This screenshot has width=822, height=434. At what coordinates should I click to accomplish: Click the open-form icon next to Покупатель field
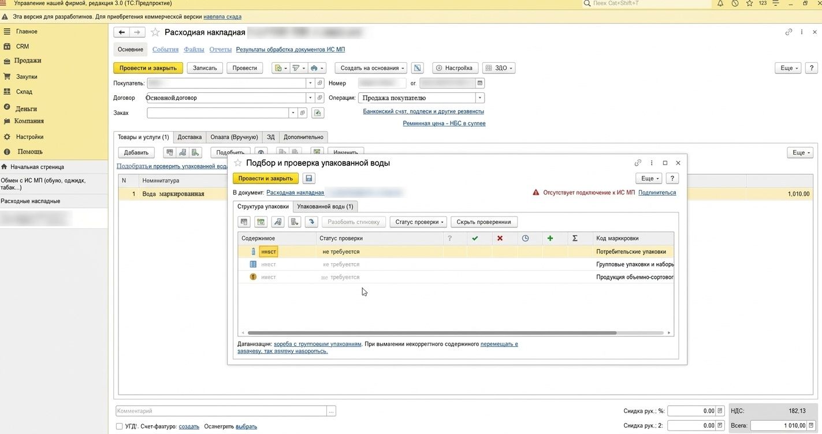click(x=319, y=83)
